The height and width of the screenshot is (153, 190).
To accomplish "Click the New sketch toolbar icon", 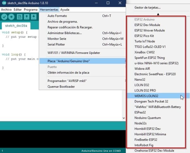I will click(x=20, y=17).
